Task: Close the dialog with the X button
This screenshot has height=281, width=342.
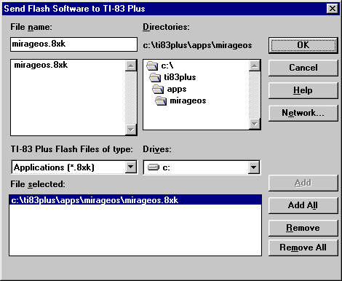Action: [333, 9]
